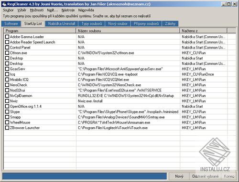Viewport: 239px width, 182px height.
Task: Select the Control Panel entry checkbox
Action: pos(7,47)
